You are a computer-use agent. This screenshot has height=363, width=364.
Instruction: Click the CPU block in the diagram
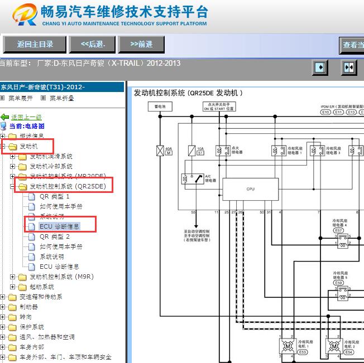[251, 189]
